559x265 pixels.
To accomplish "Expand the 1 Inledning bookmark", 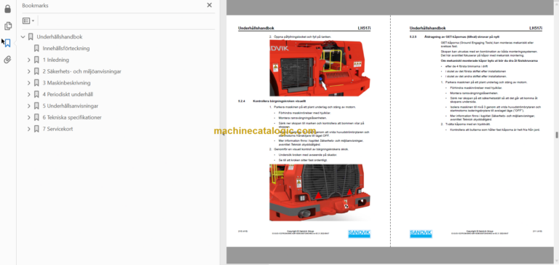I will tap(29, 60).
